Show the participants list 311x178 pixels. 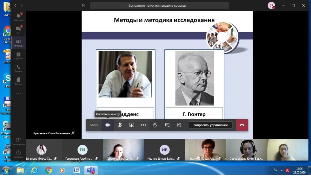coord(179,125)
